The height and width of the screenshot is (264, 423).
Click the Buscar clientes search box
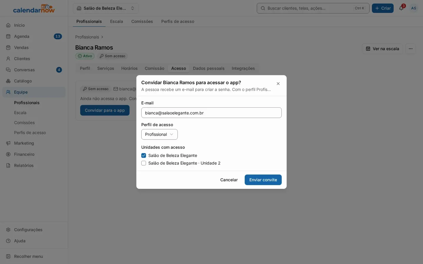coord(313,8)
